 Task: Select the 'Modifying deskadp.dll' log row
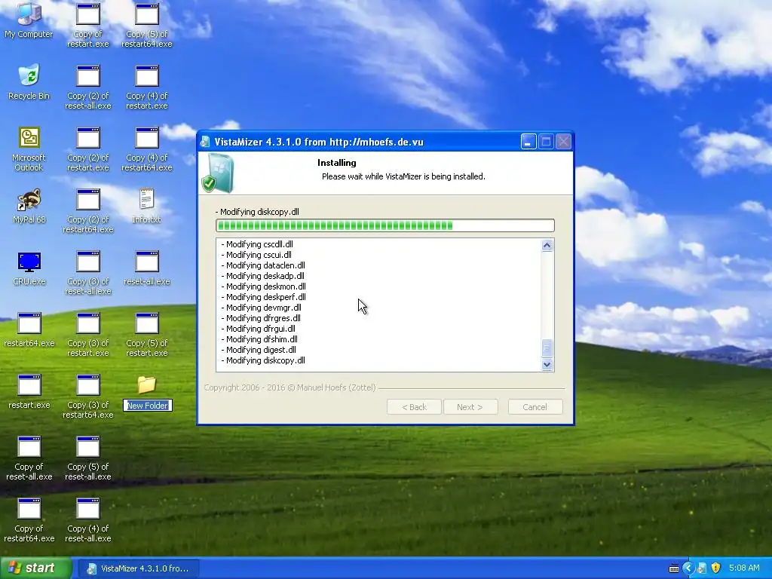point(262,276)
